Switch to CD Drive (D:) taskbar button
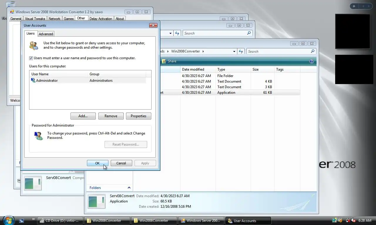Viewport: 376px width, 225px height. [x=60, y=221]
